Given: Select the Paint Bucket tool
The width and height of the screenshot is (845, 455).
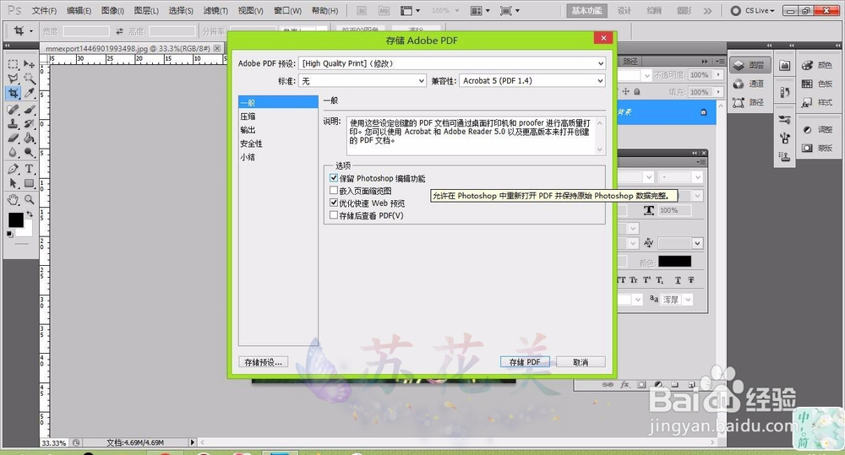Looking at the screenshot, I should tap(29, 138).
